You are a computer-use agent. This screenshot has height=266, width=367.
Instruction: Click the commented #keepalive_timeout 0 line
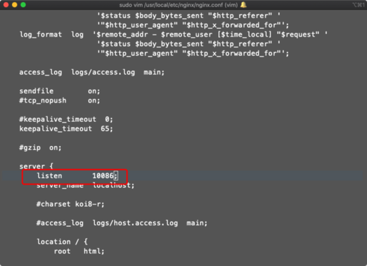66,119
